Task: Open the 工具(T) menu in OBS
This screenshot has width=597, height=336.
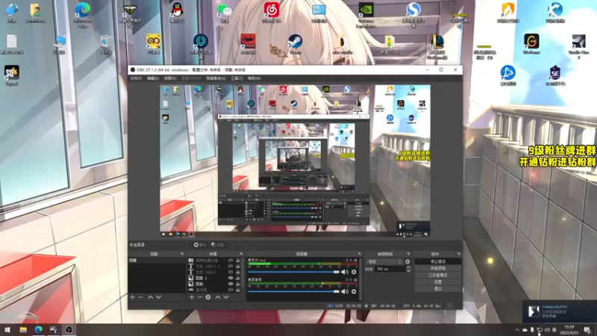Action: (x=237, y=78)
